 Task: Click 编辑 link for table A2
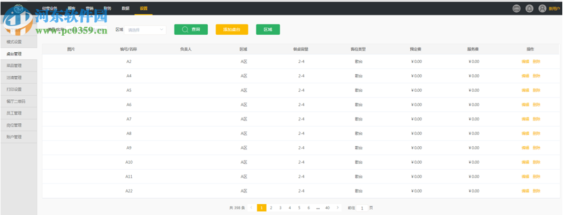coord(525,62)
